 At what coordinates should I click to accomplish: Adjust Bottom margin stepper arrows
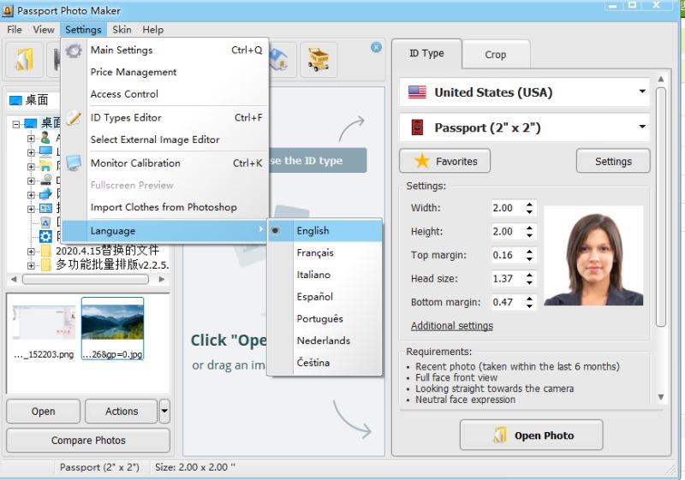click(x=529, y=302)
